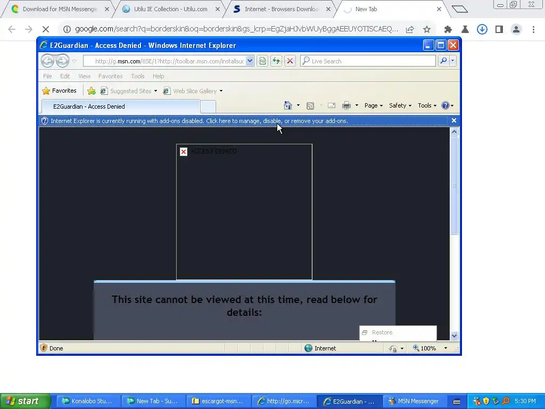Open the Safety command menu
The width and height of the screenshot is (545, 409).
[400, 105]
